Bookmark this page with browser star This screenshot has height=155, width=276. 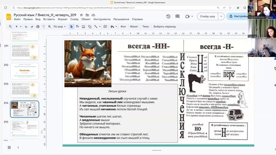click(230, 8)
